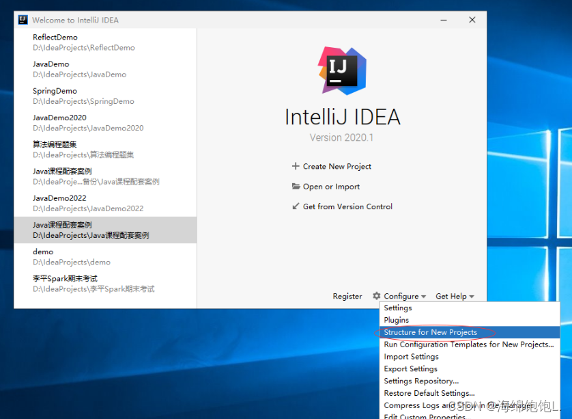572x419 pixels.
Task: Click the IntelliJ icon in the title bar
Action: click(x=23, y=20)
